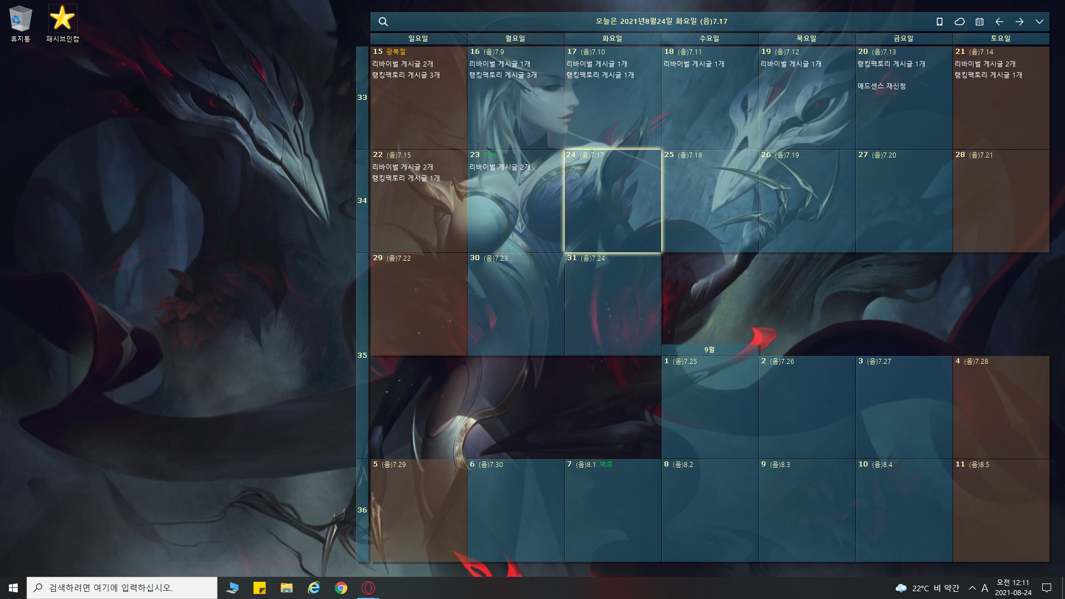The image size is (1065, 599).
Task: Click the 수요일 column header
Action: [x=709, y=38]
